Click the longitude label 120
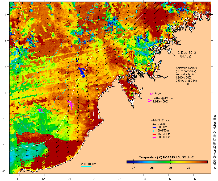Image resolution: width=218 pixels, height=181 pixels. pos(44,179)
